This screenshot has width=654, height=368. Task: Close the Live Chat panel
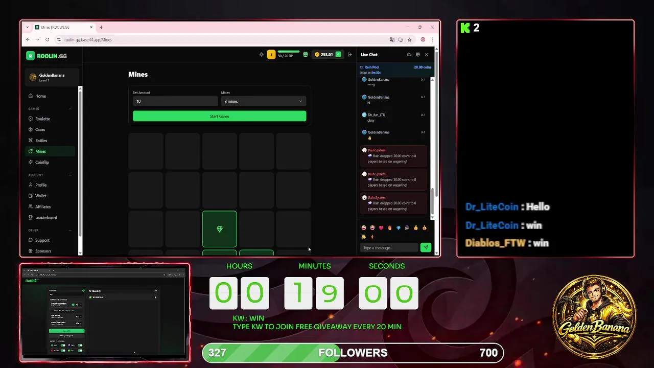click(427, 55)
